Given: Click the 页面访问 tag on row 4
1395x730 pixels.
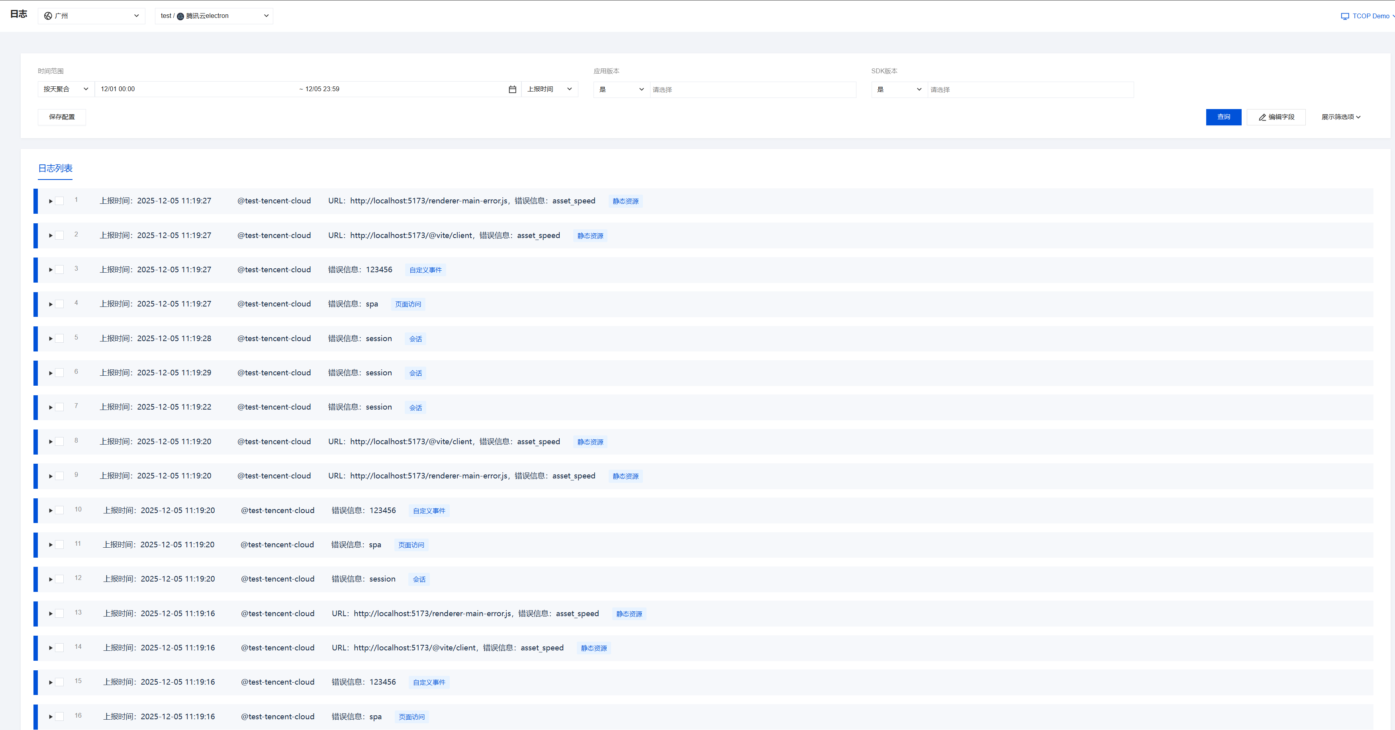Looking at the screenshot, I should (x=408, y=304).
